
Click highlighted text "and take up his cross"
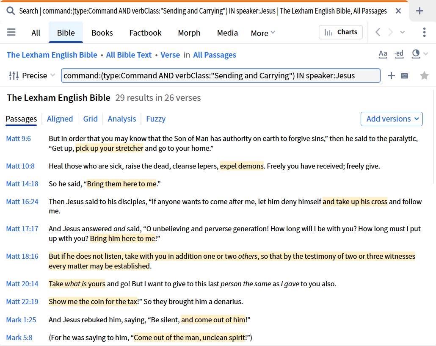355,202
